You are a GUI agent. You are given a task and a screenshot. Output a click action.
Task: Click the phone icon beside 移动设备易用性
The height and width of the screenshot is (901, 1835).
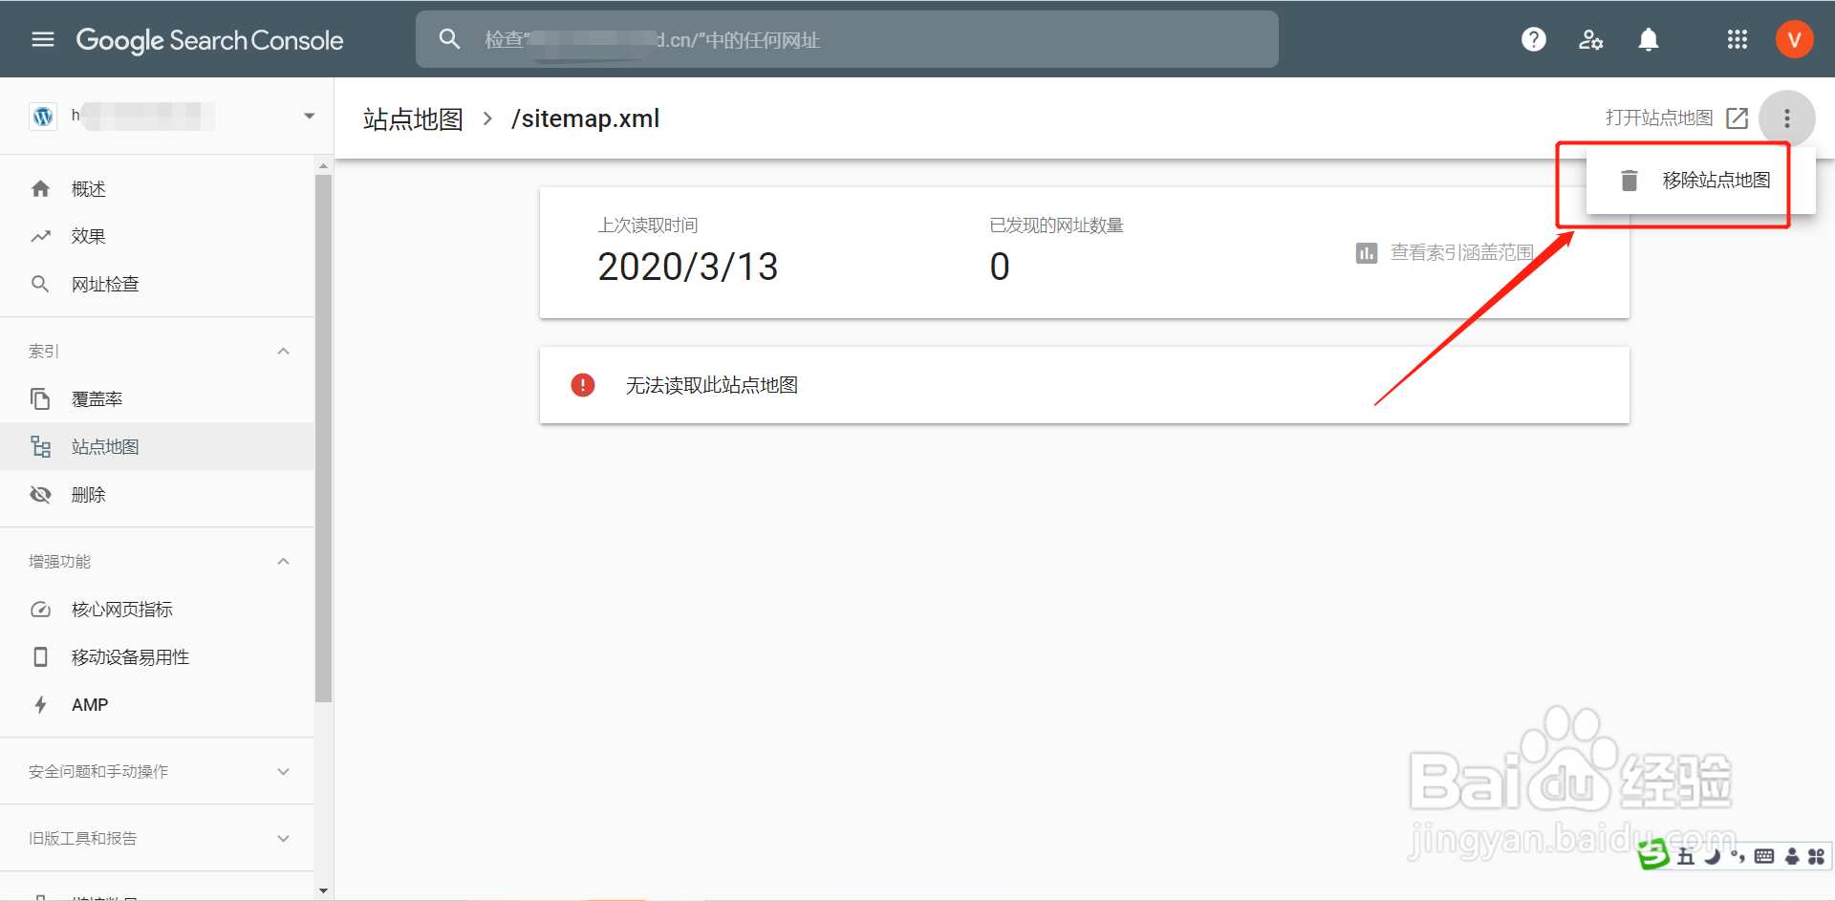[x=40, y=656]
